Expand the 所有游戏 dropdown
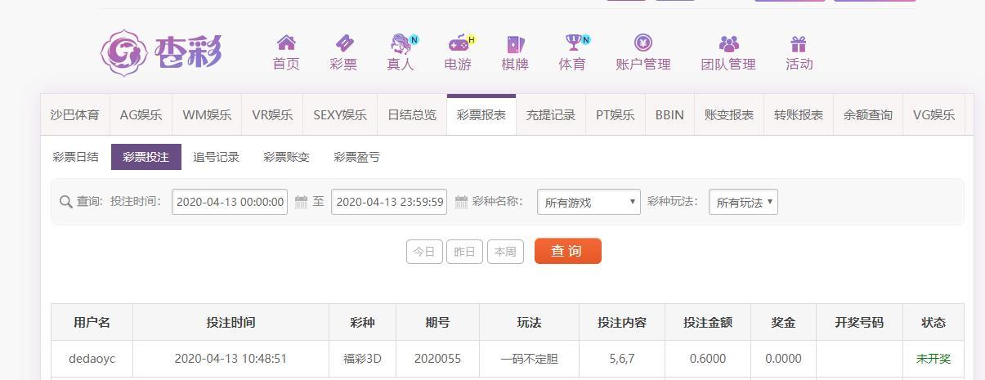This screenshot has height=380, width=985. coord(589,202)
